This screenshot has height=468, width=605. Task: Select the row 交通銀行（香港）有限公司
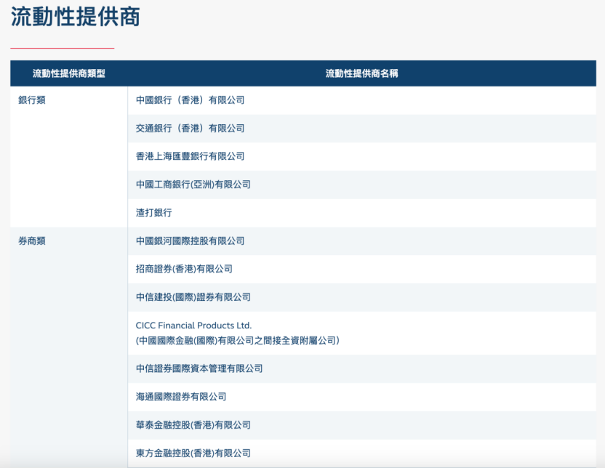[x=362, y=129]
